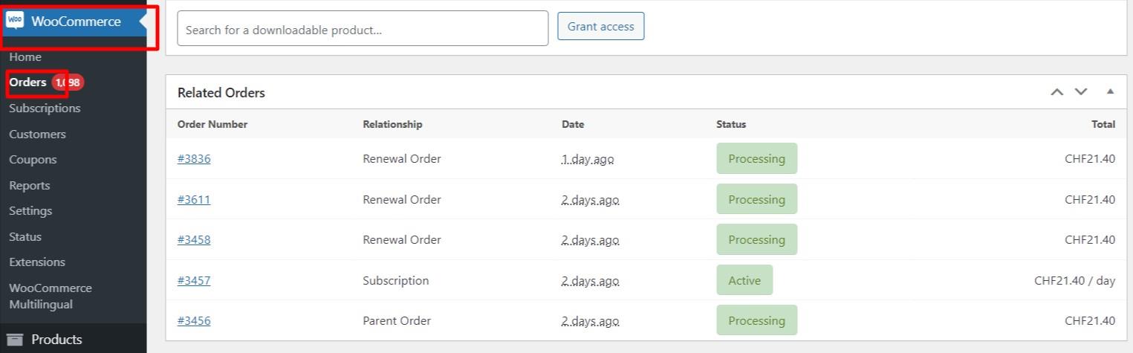
Task: Click the WooCommerce logo icon in sidebar
Action: pos(15,21)
